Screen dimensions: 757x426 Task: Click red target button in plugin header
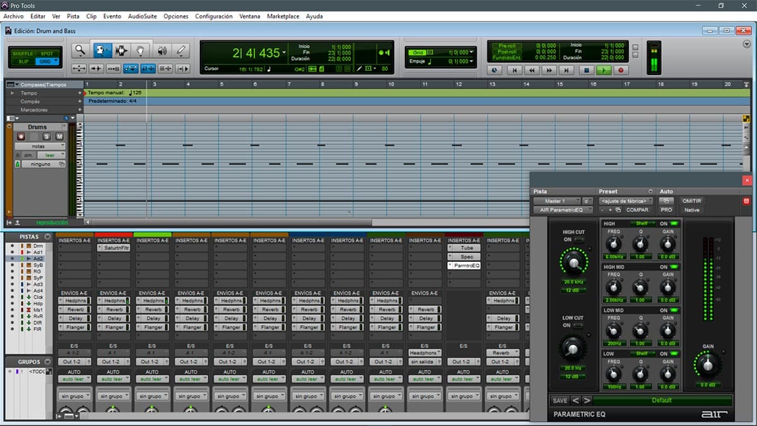[x=746, y=201]
